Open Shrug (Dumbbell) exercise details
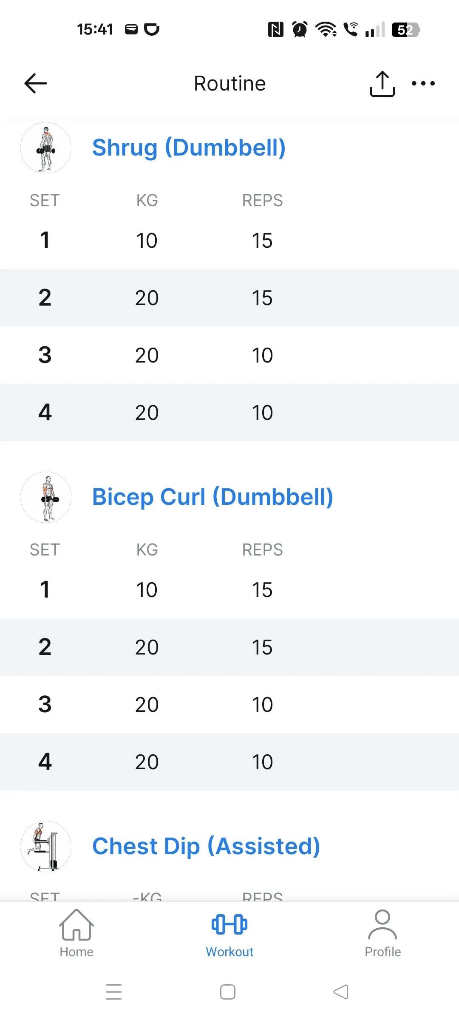 click(189, 148)
